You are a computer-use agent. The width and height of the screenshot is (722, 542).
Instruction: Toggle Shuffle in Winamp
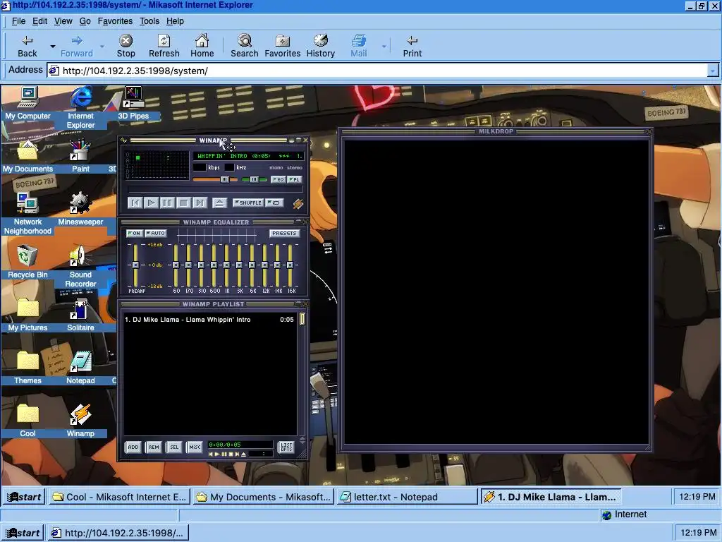tap(248, 203)
